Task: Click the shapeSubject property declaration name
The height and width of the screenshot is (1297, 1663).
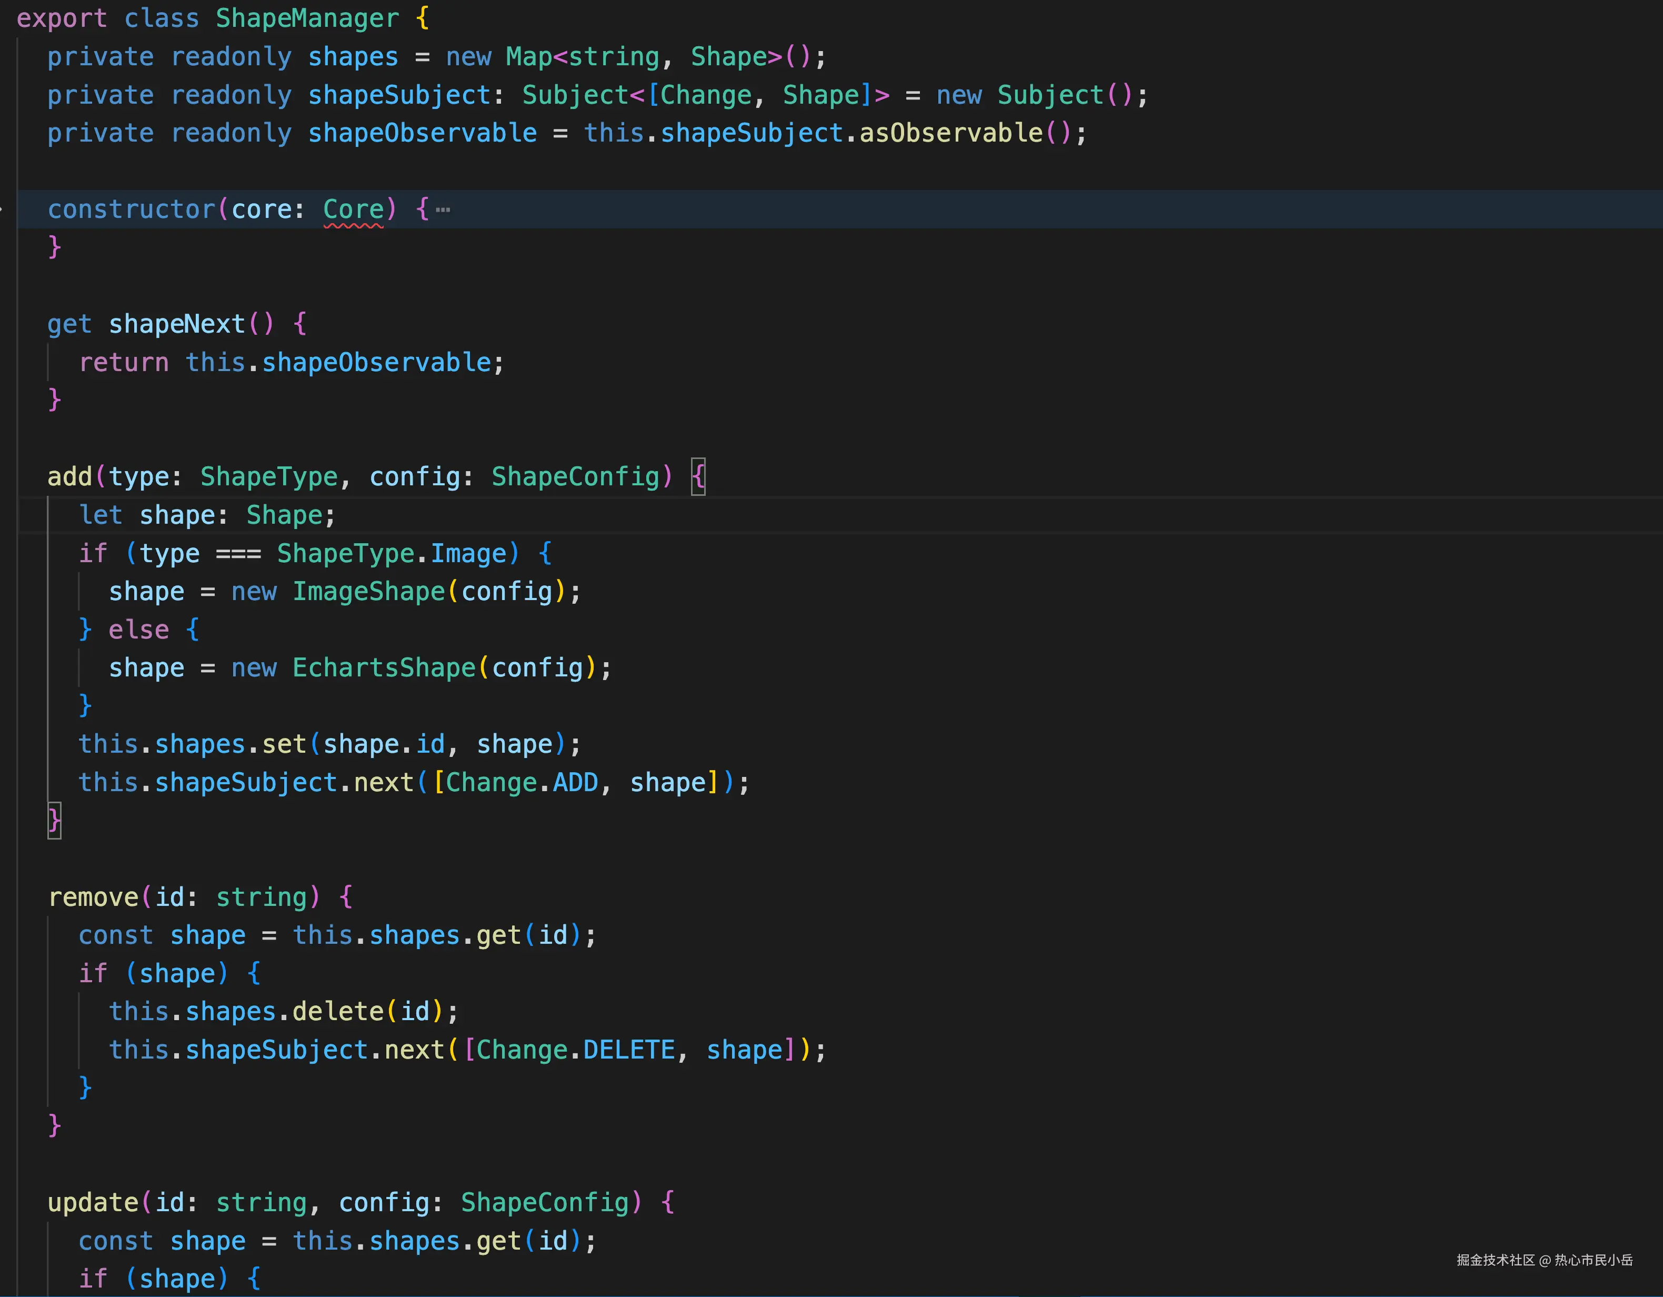Action: coord(399,95)
